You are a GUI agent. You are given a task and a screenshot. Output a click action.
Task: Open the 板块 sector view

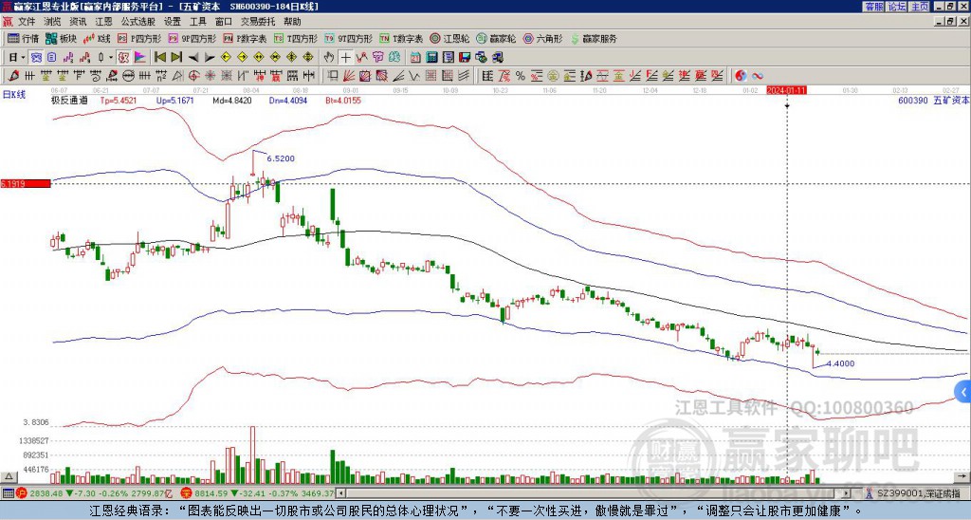coord(61,38)
